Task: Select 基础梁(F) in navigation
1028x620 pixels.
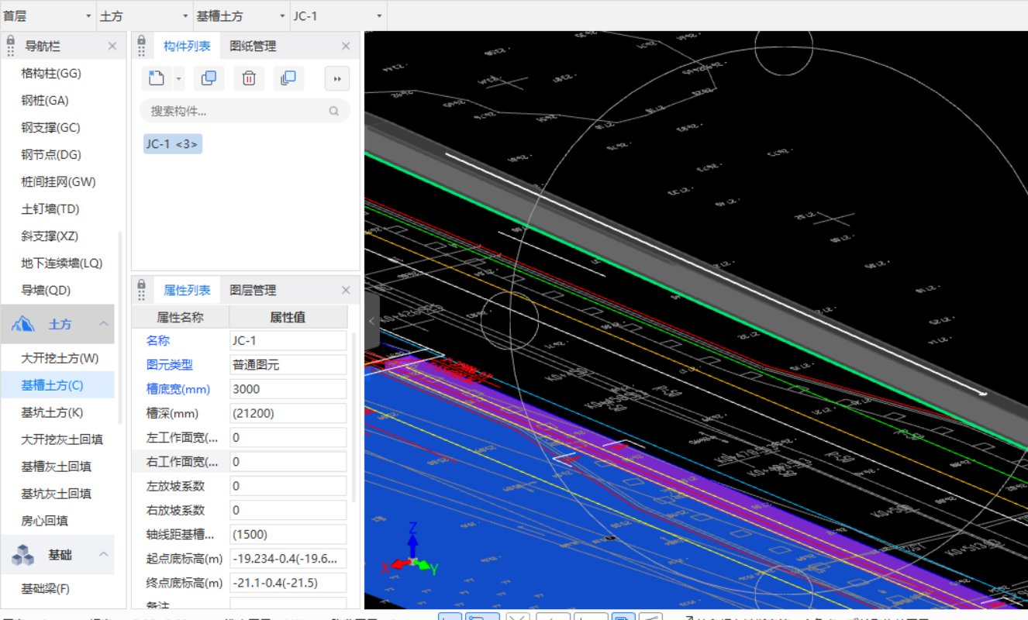Action: tap(46, 589)
